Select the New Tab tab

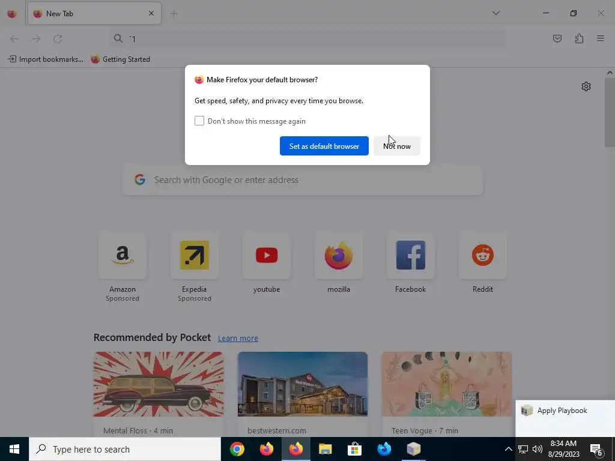[94, 13]
